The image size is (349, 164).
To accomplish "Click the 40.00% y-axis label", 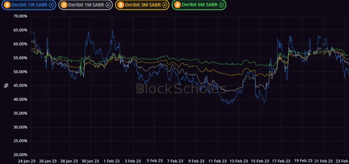I will (x=20, y=99).
